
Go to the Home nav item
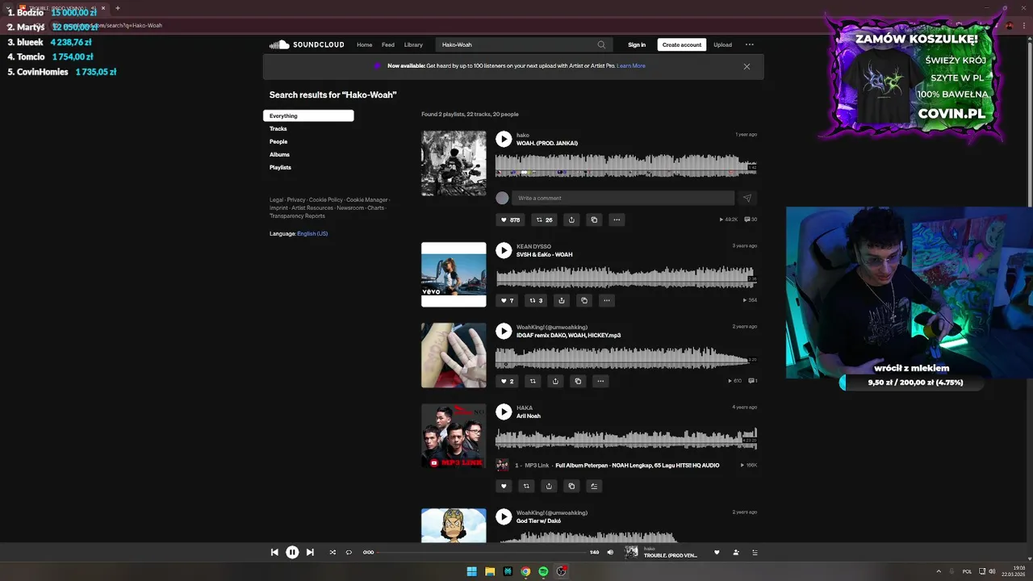[365, 44]
